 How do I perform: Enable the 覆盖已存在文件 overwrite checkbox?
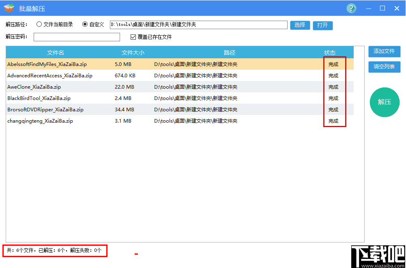pyautogui.click(x=133, y=37)
